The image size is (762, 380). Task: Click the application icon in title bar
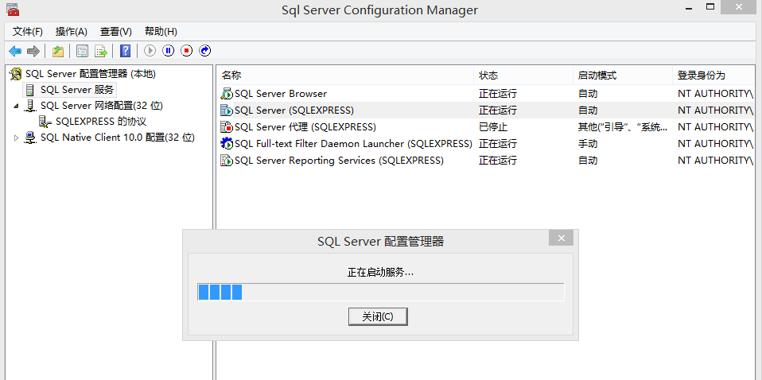tap(13, 10)
